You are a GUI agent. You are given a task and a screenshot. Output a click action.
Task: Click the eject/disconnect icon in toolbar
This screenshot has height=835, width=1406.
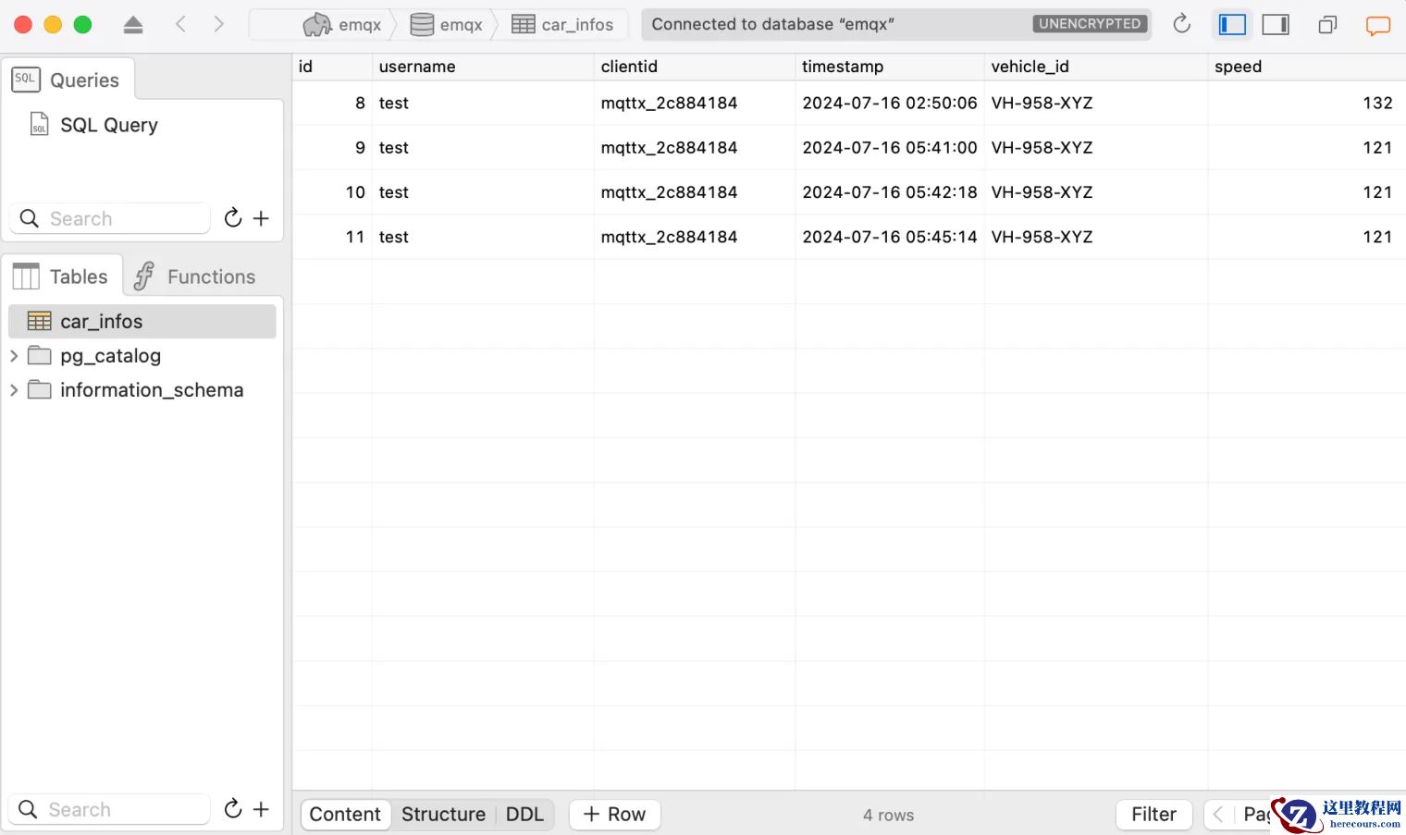(x=133, y=25)
